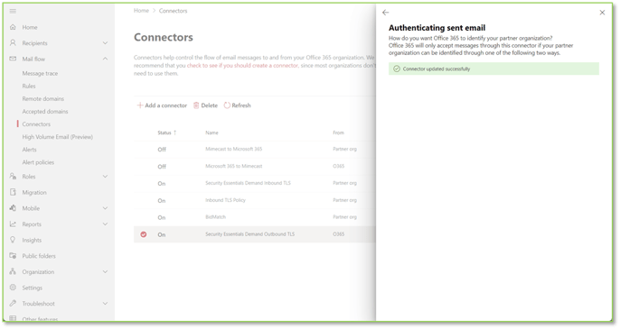Click the Migration icon in the sidebar
620x329 pixels.
tap(13, 192)
